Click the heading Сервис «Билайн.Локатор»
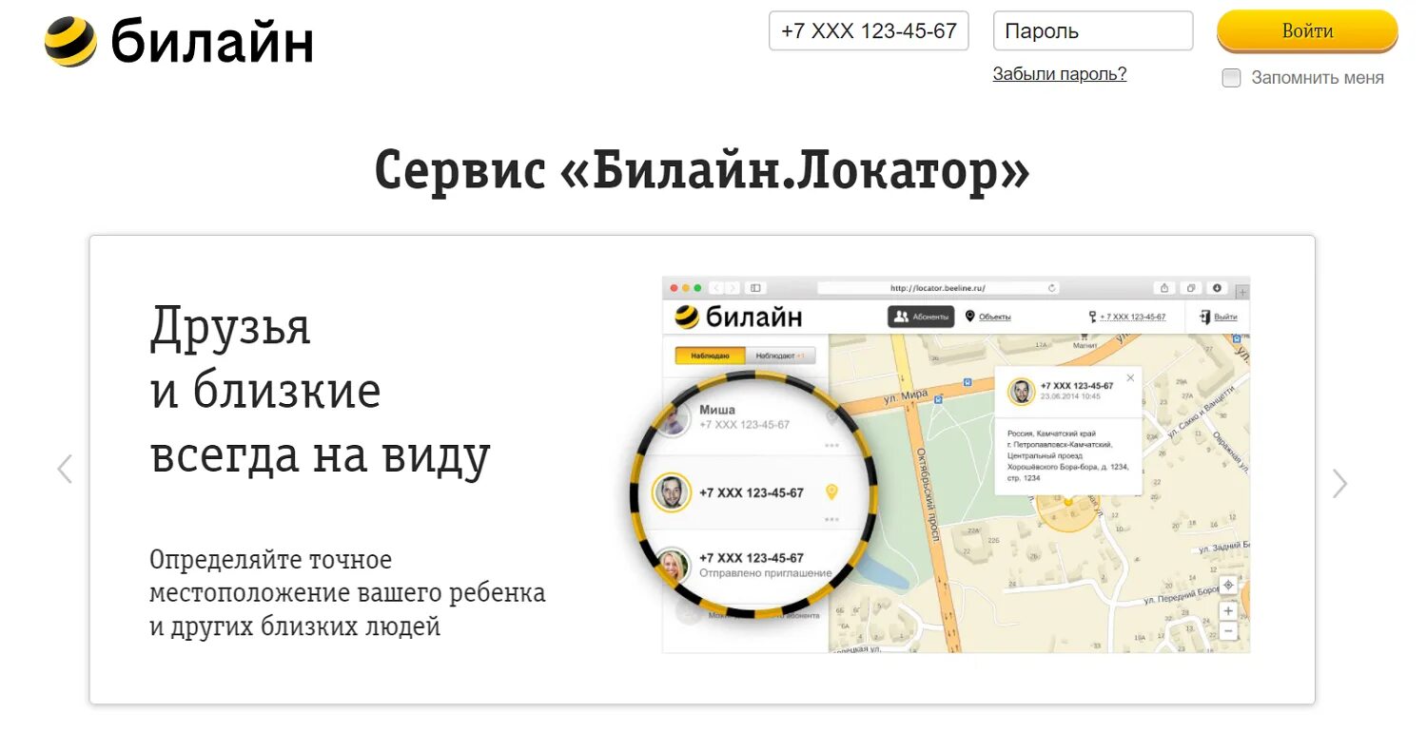Screen dimensions: 1427x751 [x=702, y=170]
